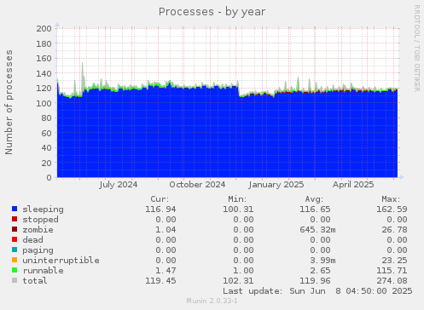Screen dimensions: 424x310
Task: Click the 'Last update' timestamp text
Action: (x=317, y=291)
